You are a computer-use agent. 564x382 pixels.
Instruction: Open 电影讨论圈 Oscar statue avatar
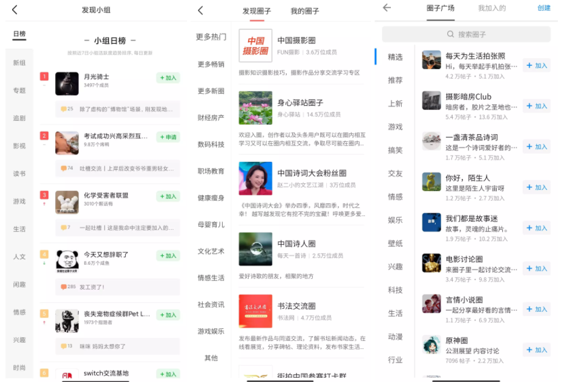[431, 264]
